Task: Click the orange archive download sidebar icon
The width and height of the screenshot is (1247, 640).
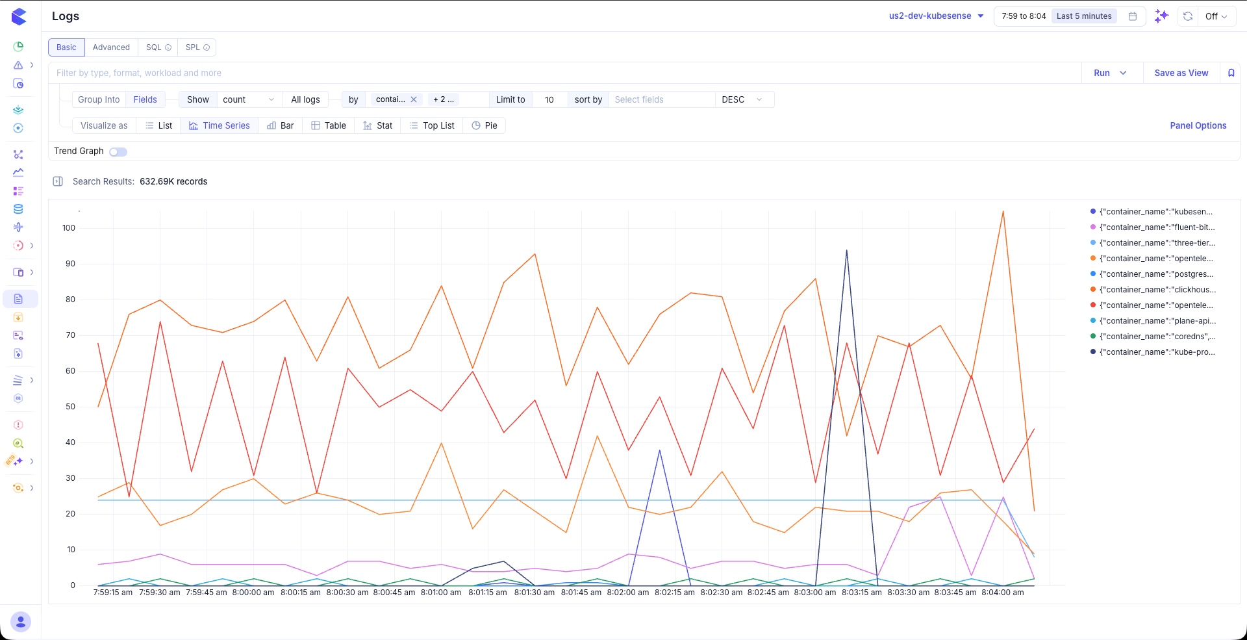Action: tap(18, 317)
